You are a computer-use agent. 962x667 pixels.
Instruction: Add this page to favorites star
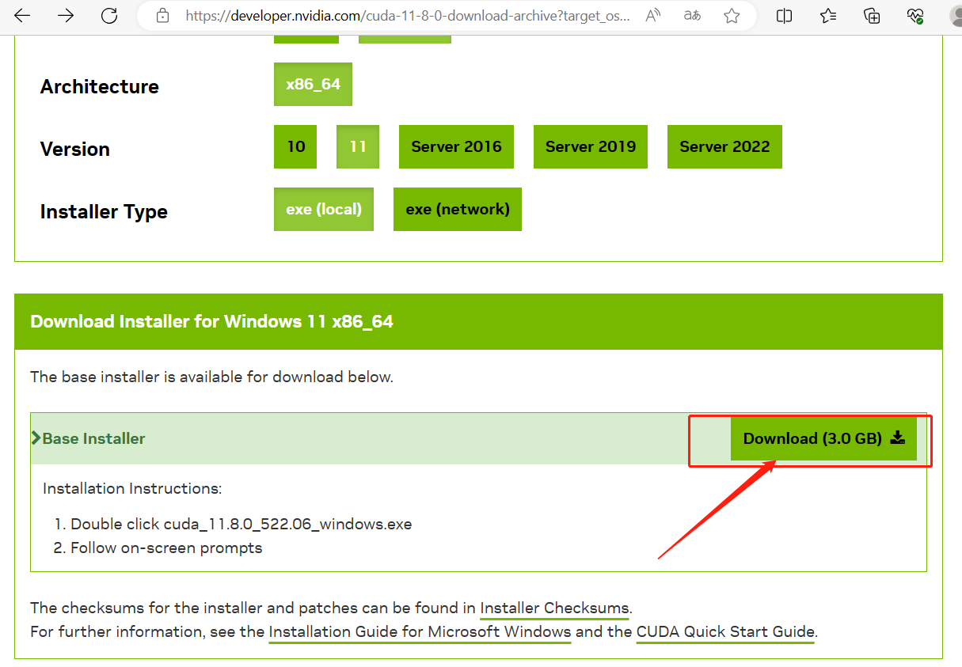732,16
